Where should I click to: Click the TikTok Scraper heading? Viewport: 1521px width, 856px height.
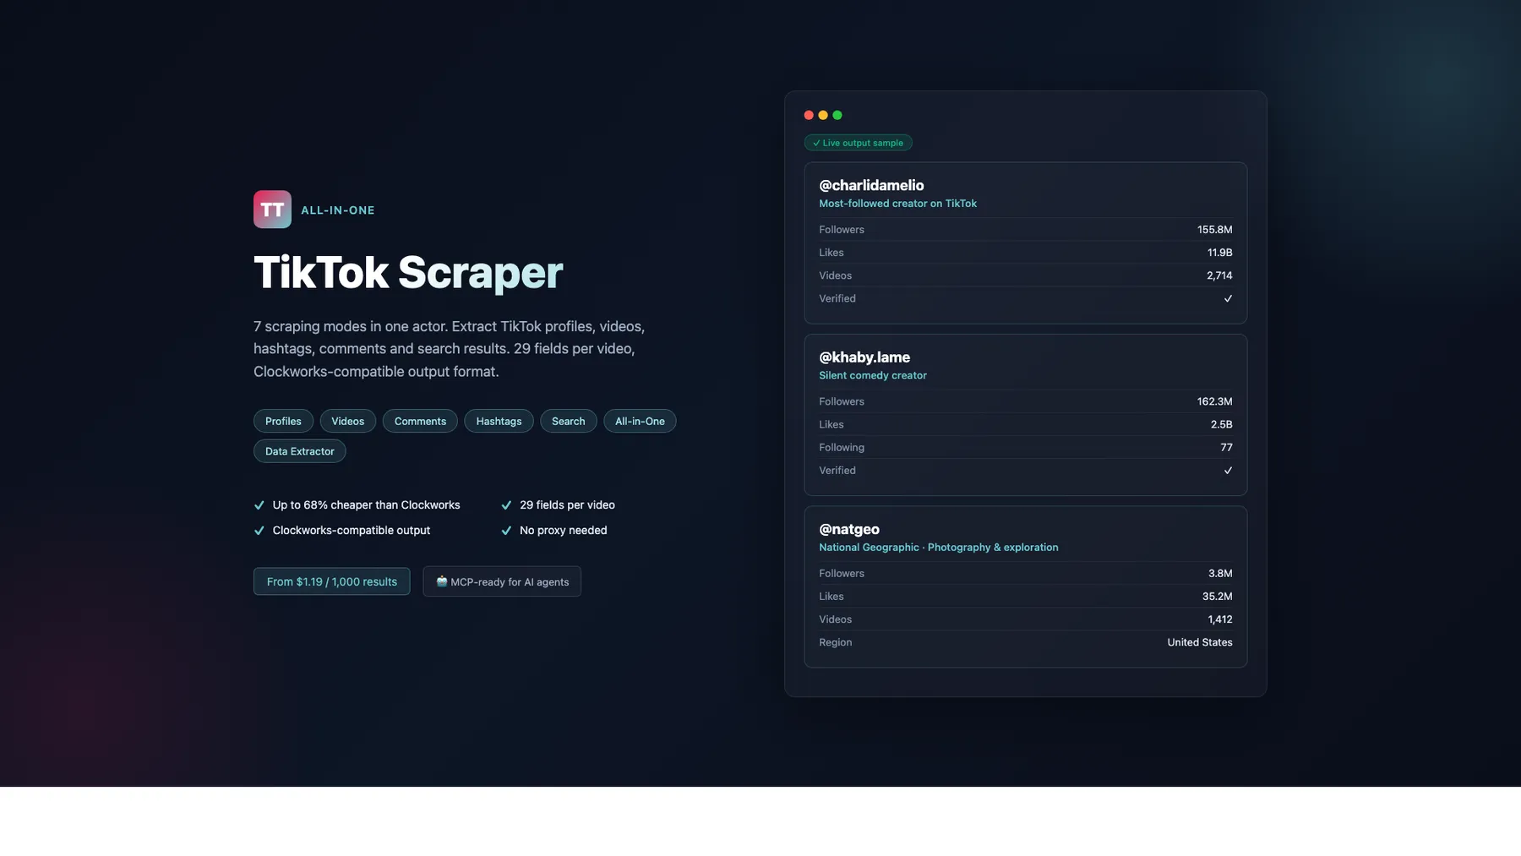408,272
